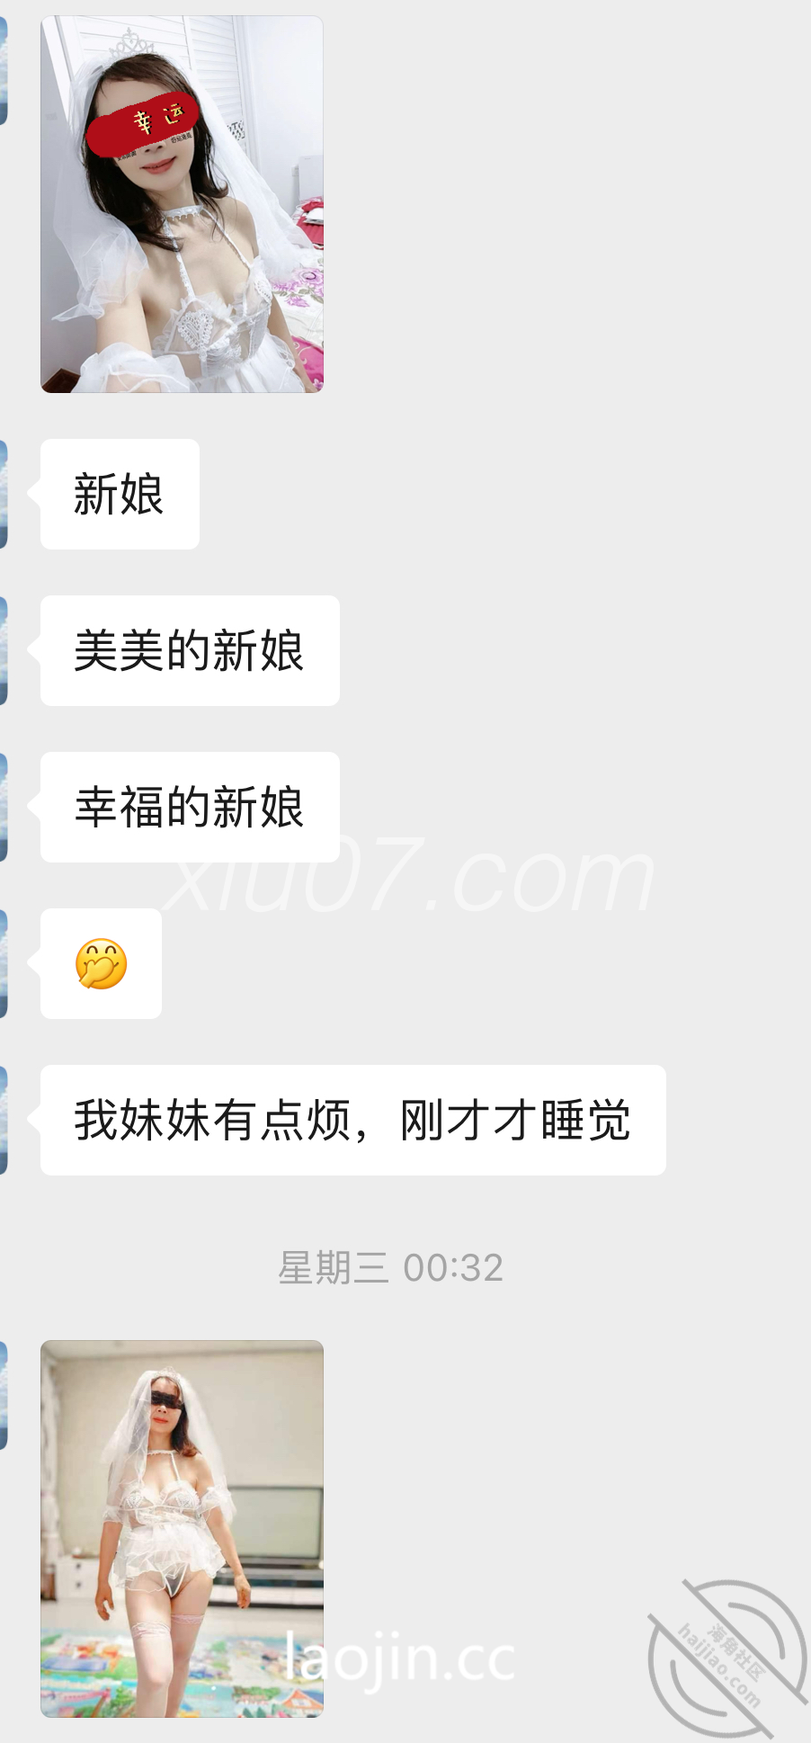Select the 幸福的新娘 message bubble
Image resolution: width=811 pixels, height=1743 pixels.
pos(190,807)
